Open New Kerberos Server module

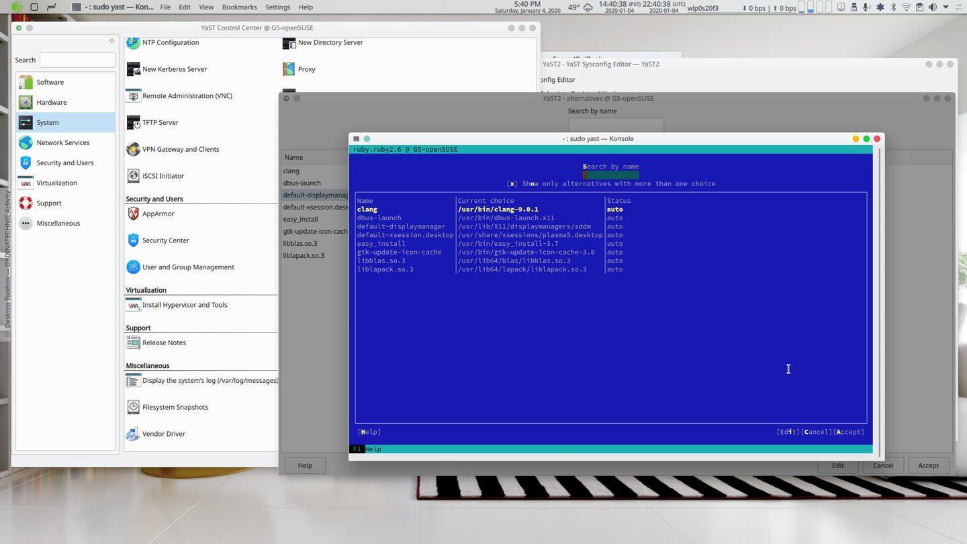click(167, 69)
